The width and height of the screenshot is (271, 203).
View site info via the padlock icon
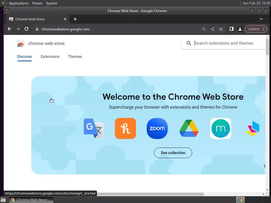[x=37, y=29]
